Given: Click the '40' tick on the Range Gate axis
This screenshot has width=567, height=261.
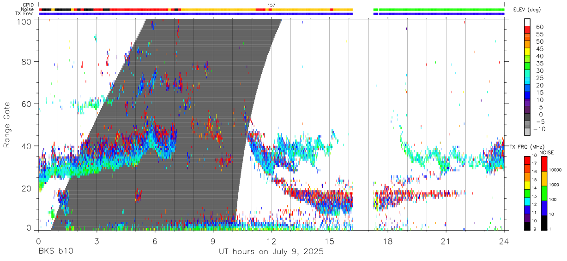Looking at the screenshot, I should 27,146.
